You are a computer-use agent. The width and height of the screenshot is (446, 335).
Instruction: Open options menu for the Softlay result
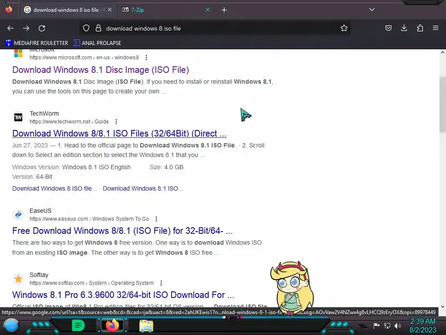[161, 283]
